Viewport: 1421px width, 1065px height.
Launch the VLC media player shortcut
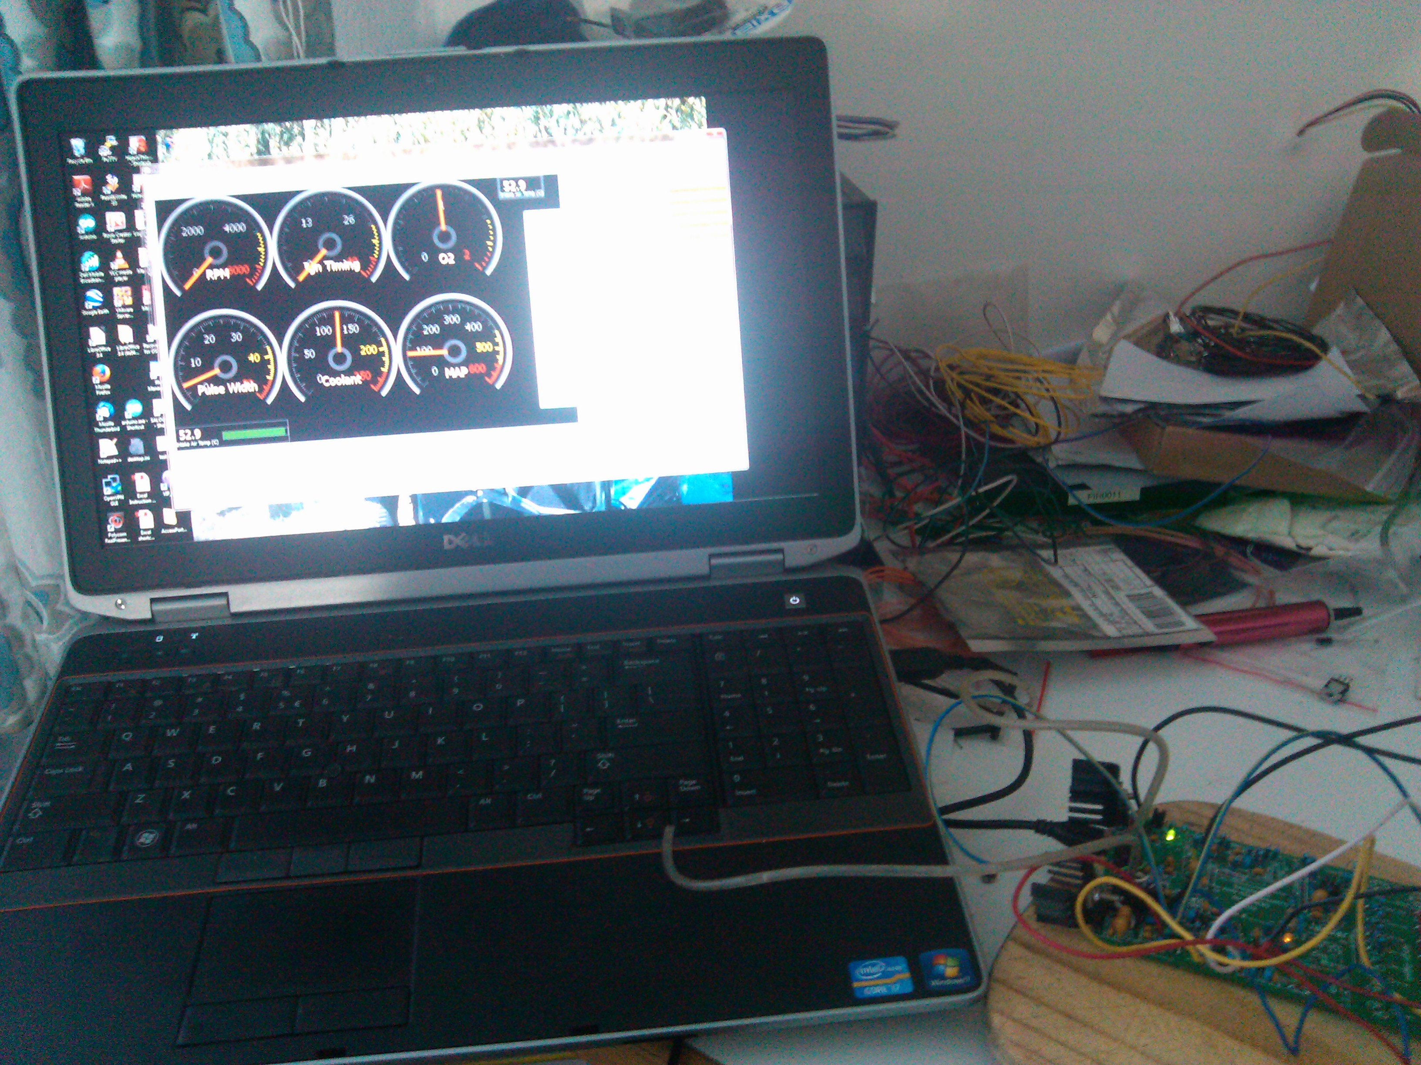(119, 261)
